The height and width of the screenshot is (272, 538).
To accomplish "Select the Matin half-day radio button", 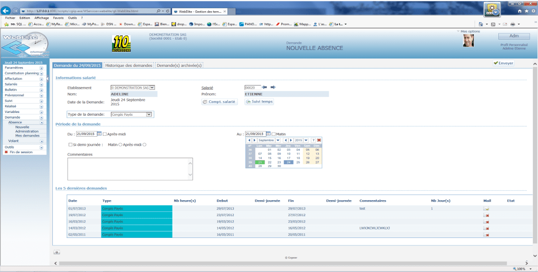I will [x=120, y=145].
